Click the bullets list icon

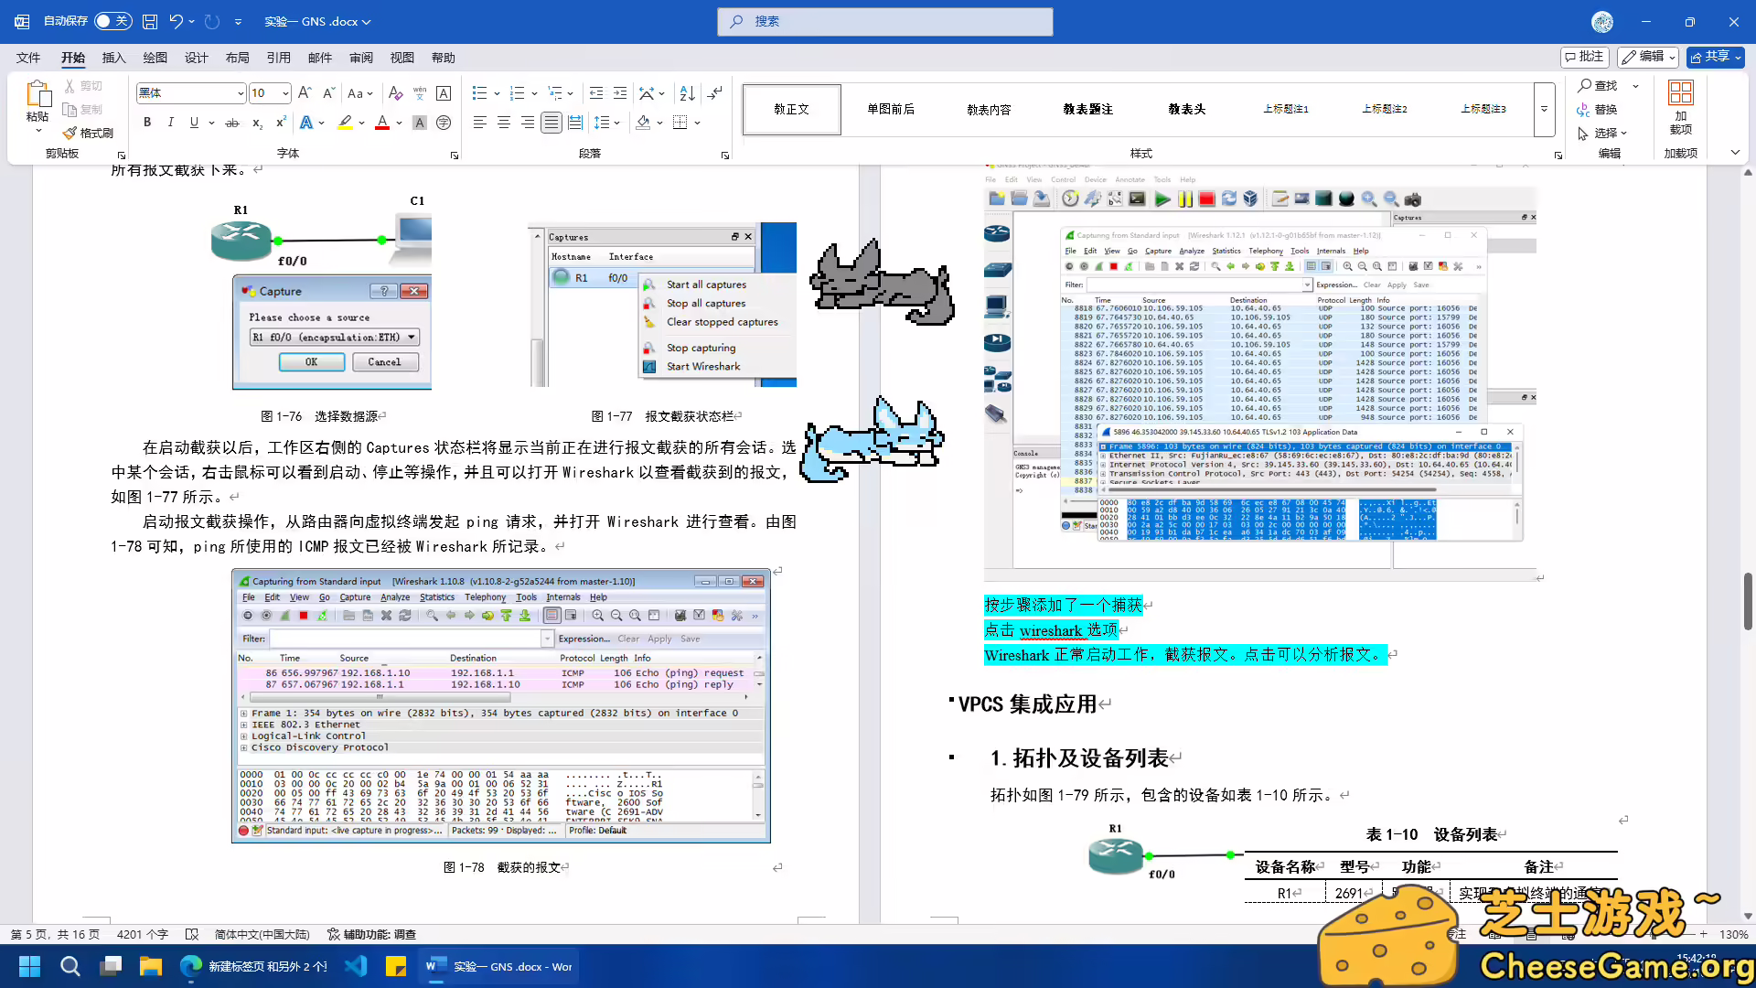480,92
